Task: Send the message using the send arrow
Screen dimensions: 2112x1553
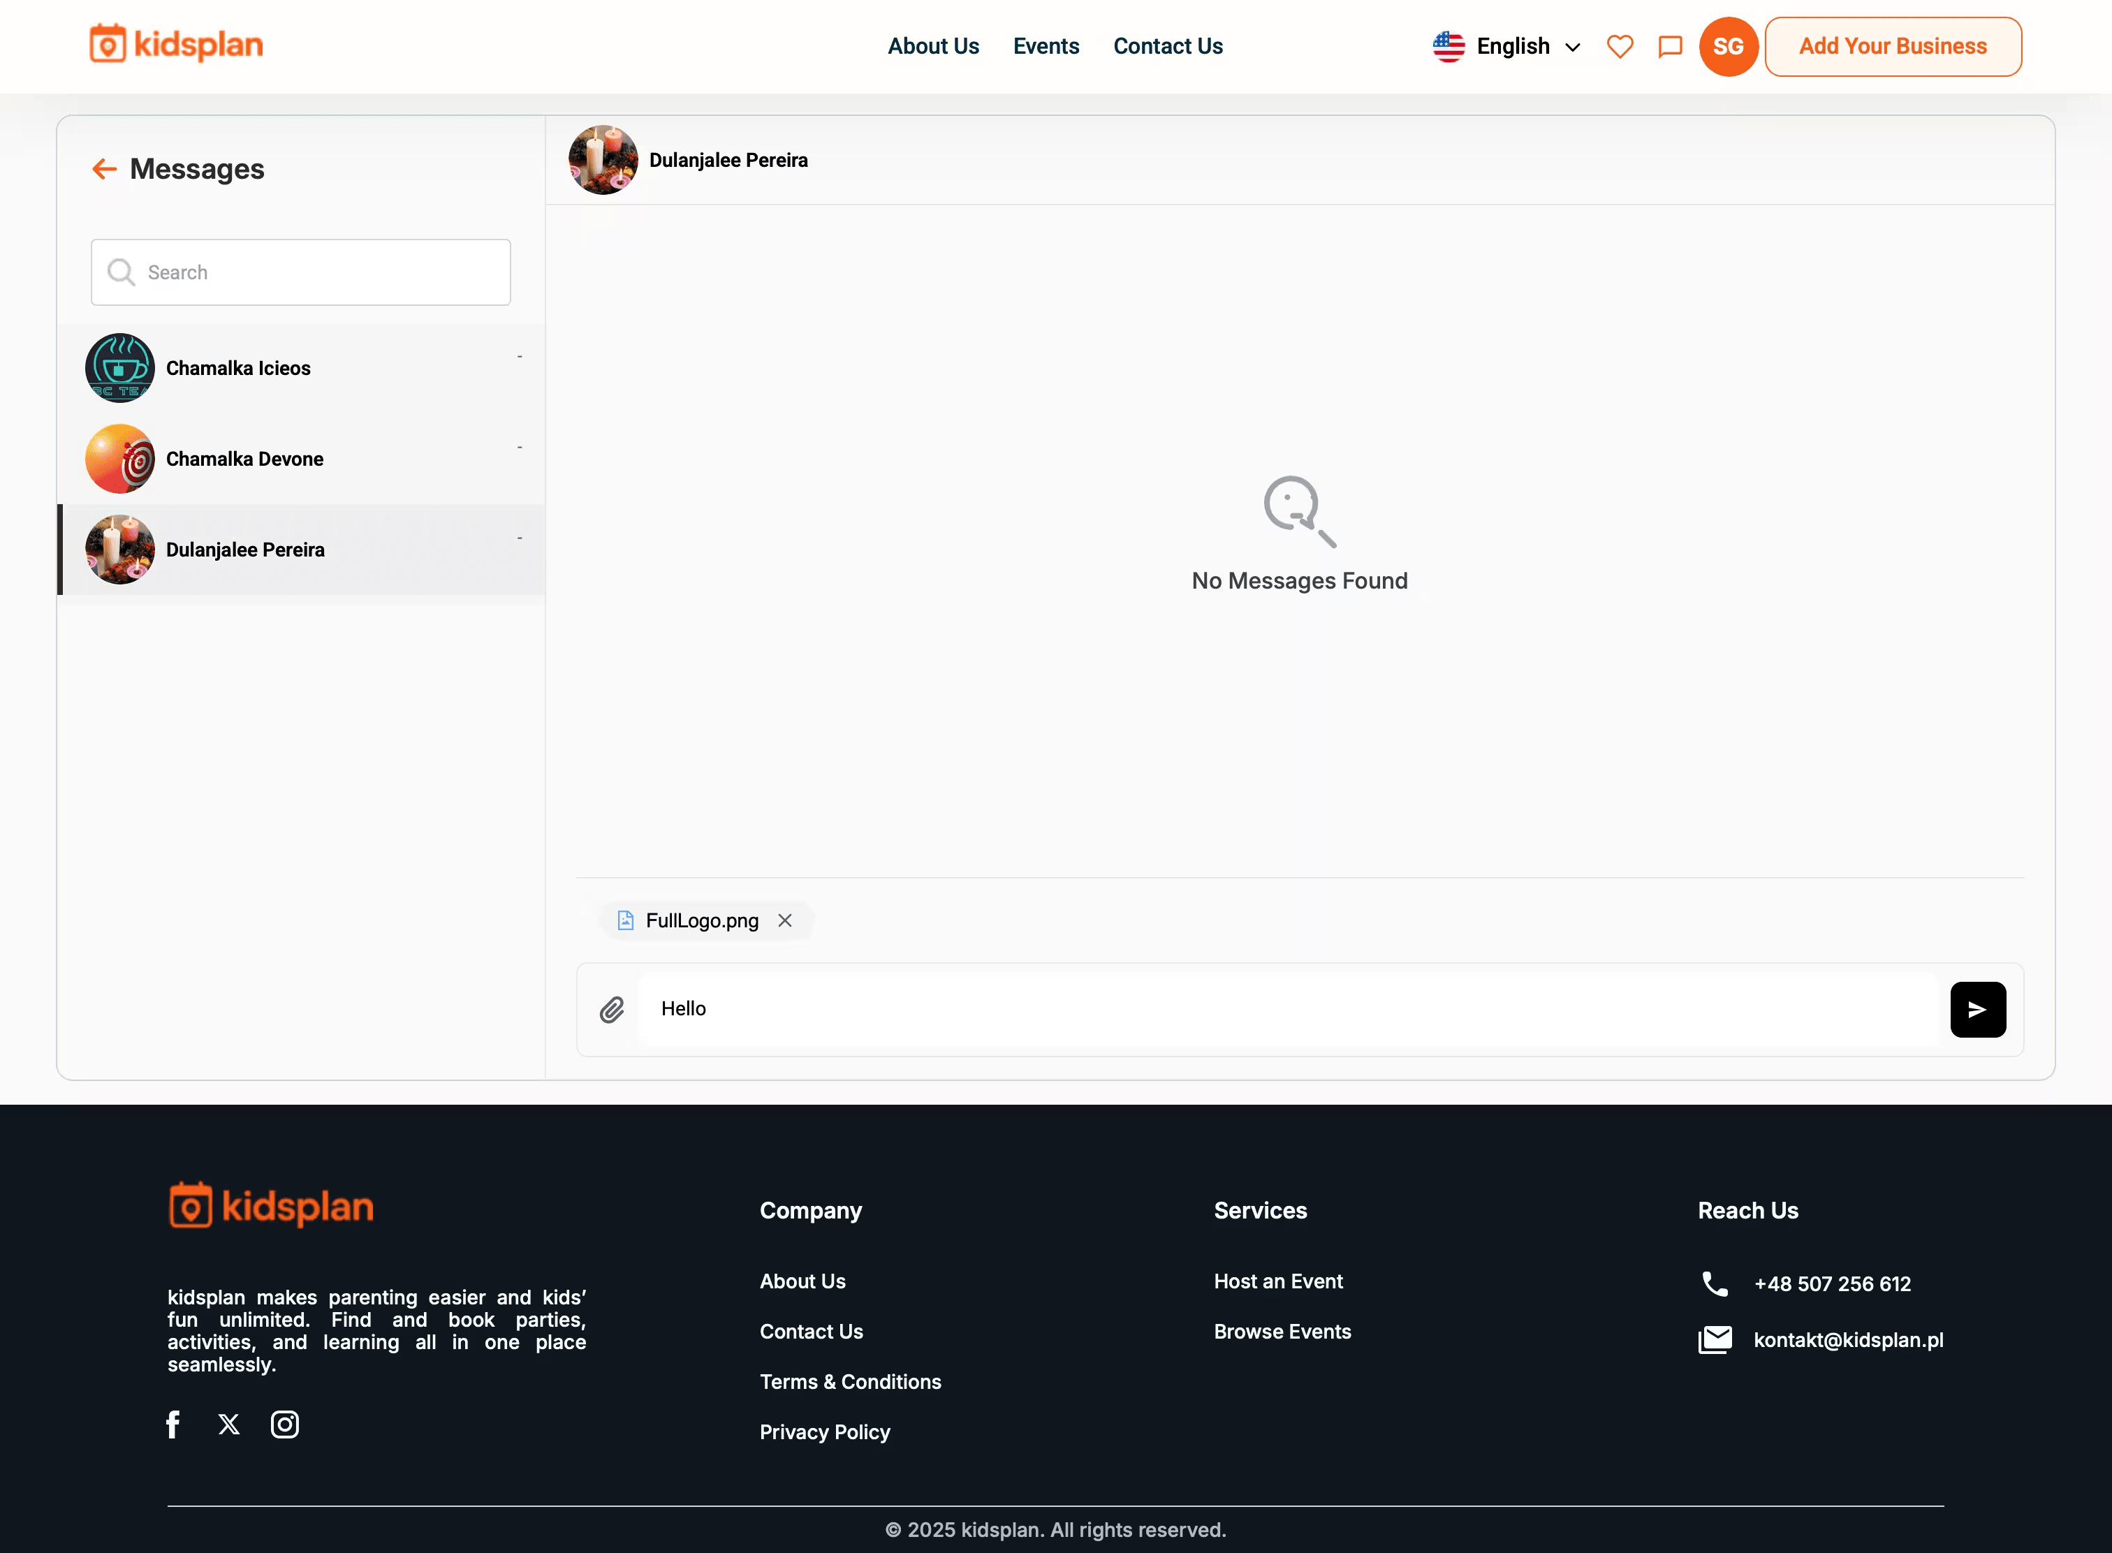Action: (x=1977, y=1009)
